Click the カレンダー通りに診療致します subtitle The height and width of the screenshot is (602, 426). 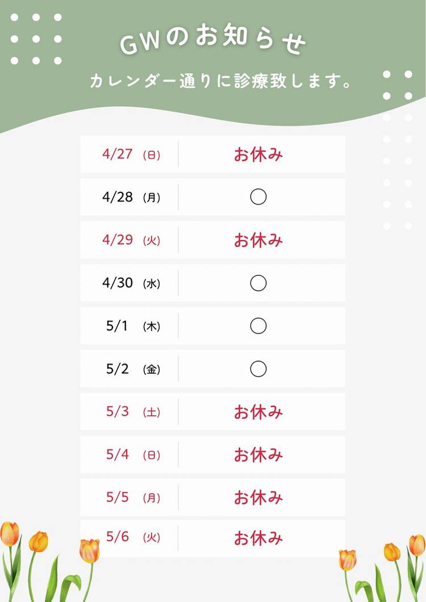coord(220,82)
